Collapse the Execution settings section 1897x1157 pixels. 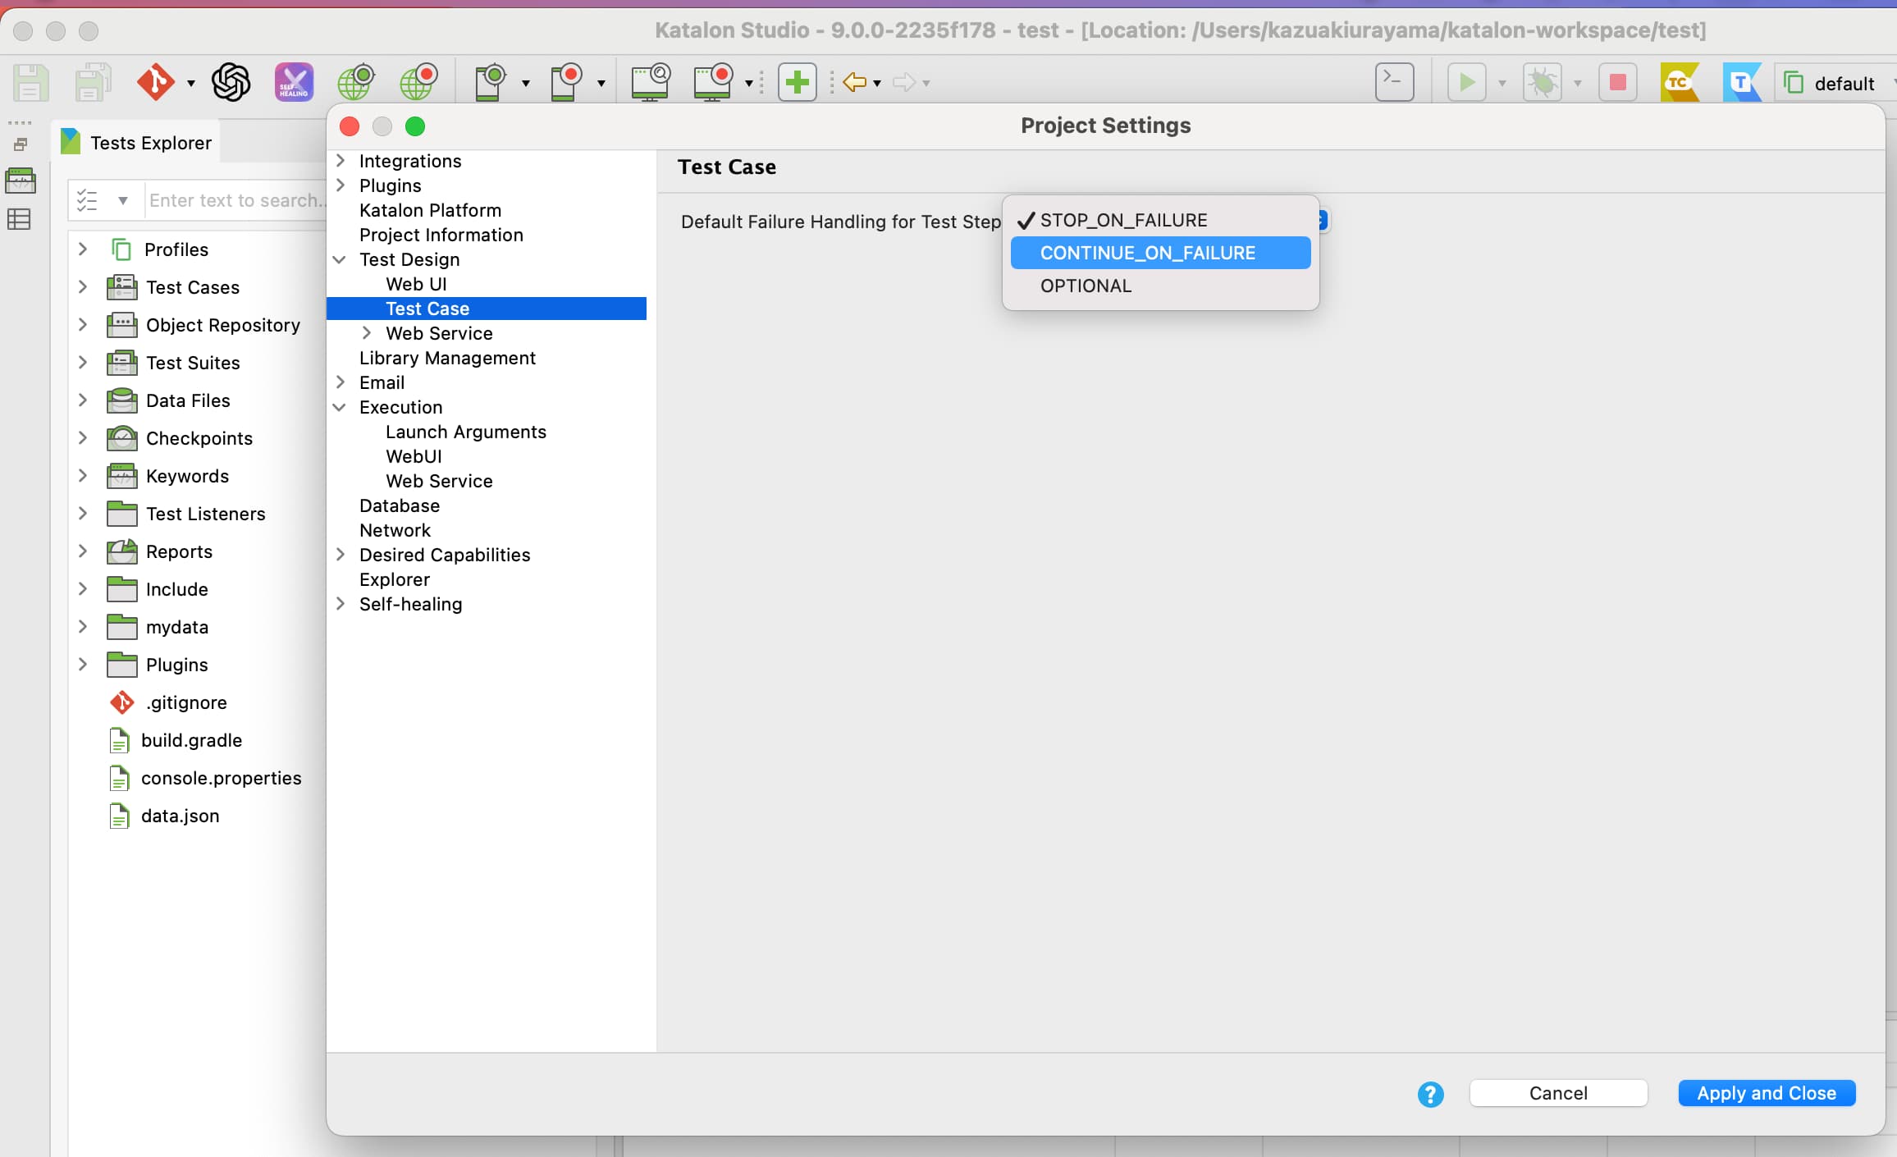coord(341,407)
